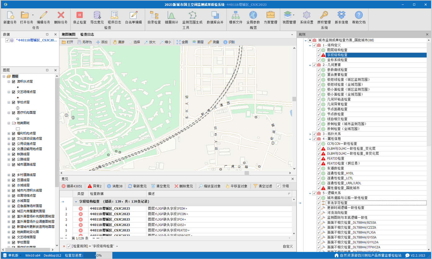Toggle the 学校点层 layer visibility checkbox
This screenshot has width=432, height=259.
coord(13,102)
